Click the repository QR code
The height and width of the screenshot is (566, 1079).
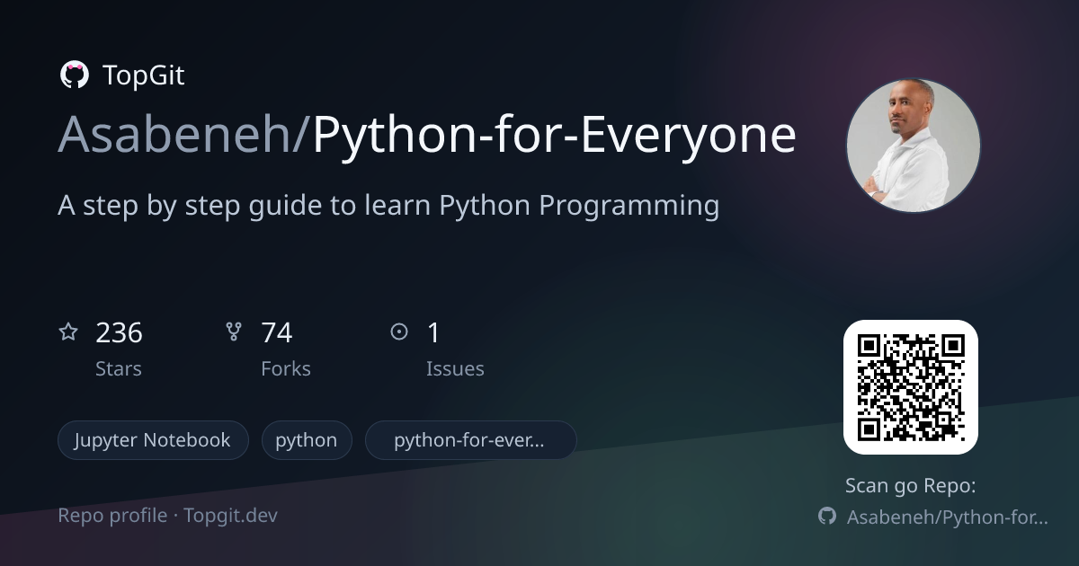[911, 387]
